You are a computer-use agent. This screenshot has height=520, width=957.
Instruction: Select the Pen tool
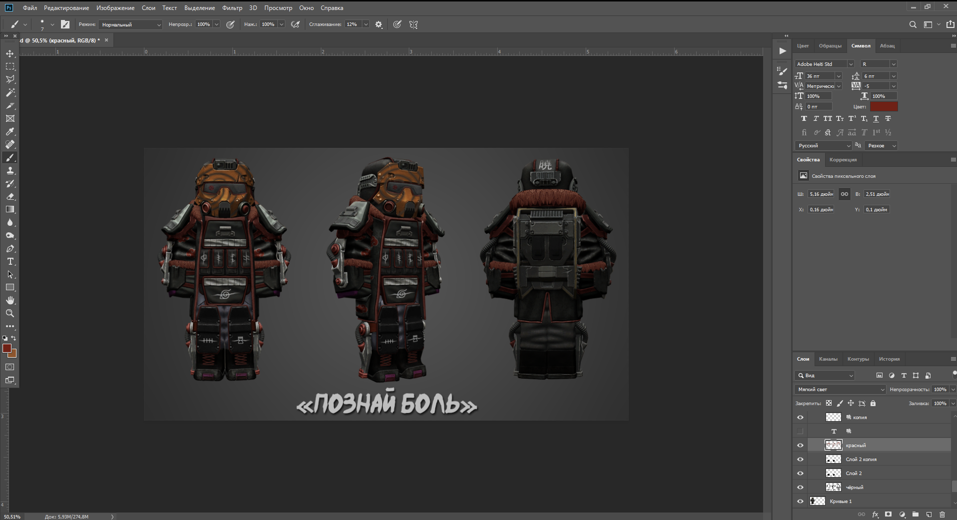pyautogui.click(x=10, y=248)
